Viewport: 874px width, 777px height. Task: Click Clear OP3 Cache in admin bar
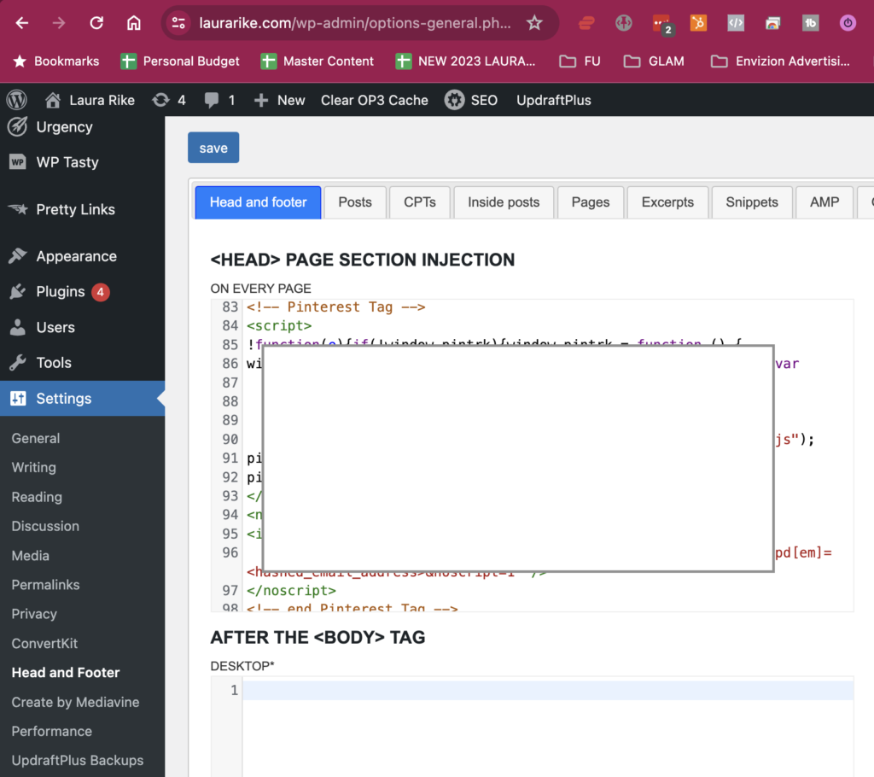pos(374,100)
